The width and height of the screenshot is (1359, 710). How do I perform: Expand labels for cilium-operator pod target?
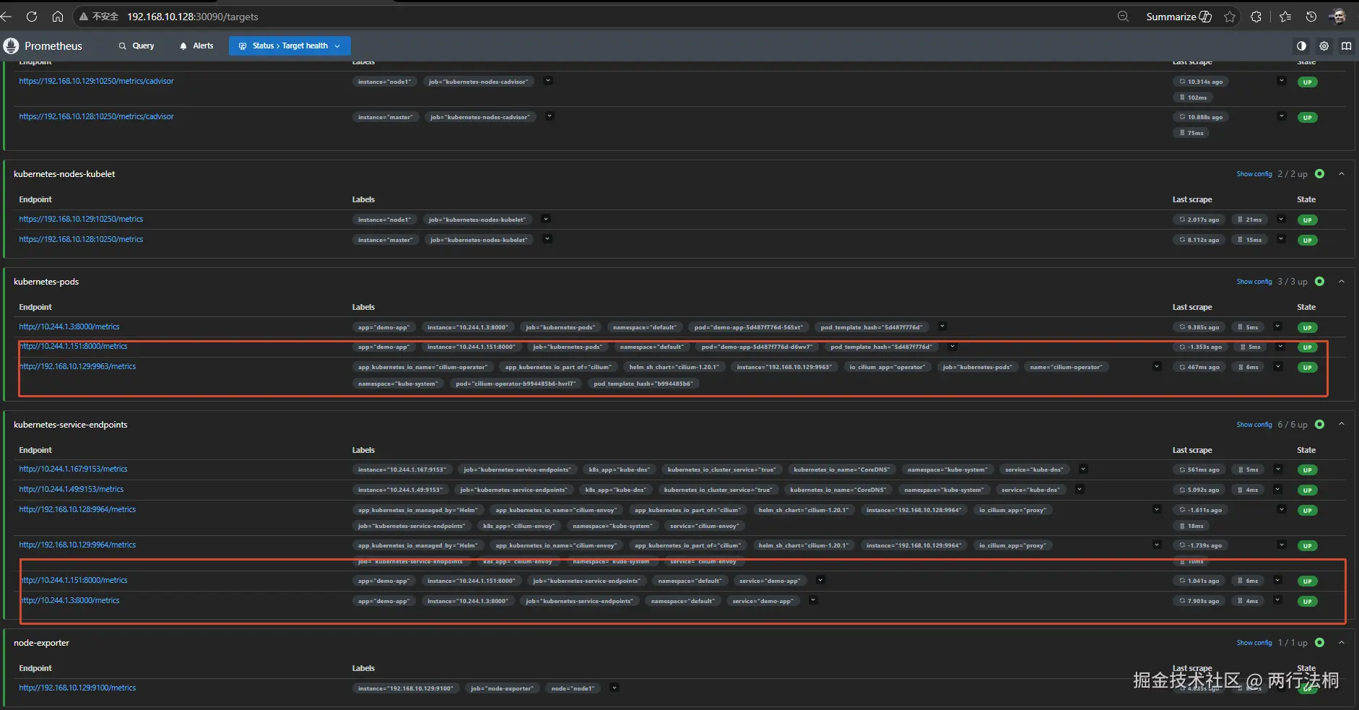pyautogui.click(x=1157, y=366)
